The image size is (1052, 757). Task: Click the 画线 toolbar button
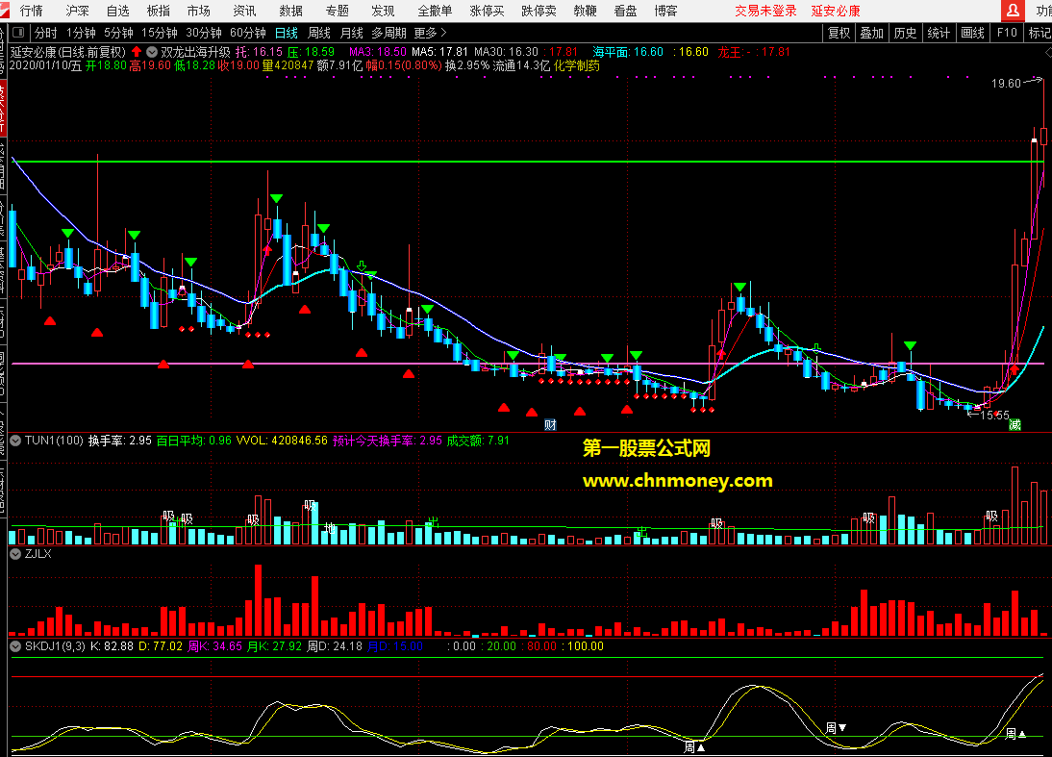(972, 32)
